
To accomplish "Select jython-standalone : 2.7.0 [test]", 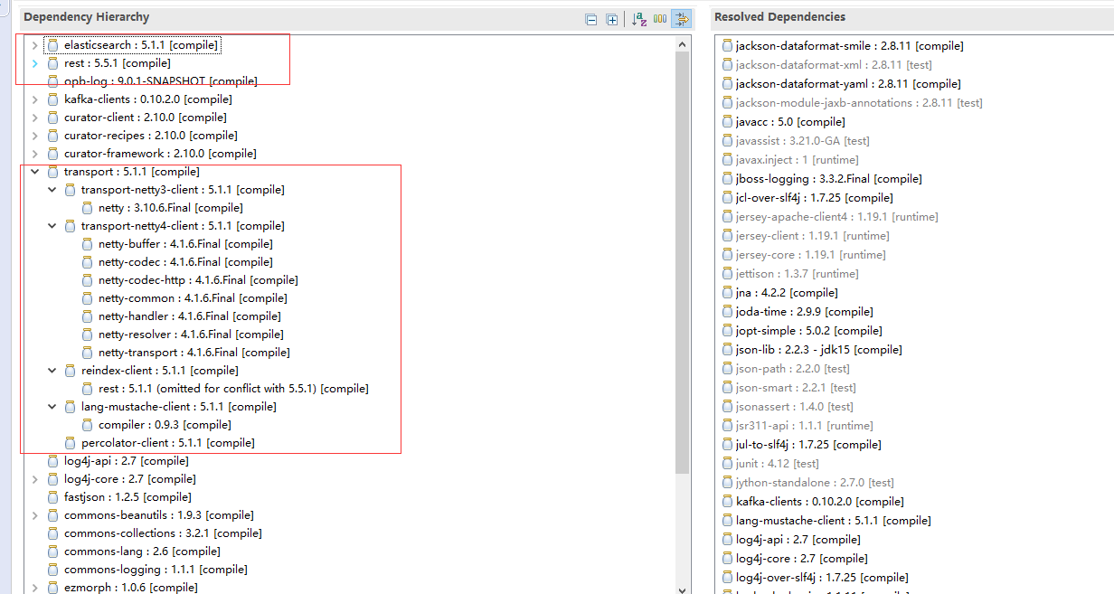I will coord(815,483).
